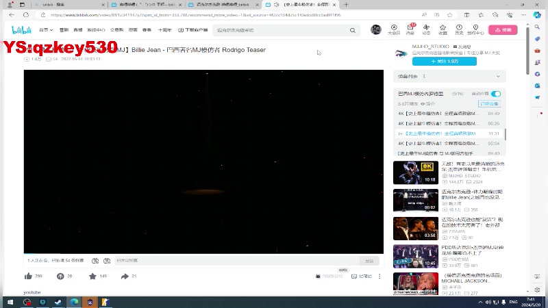Switch to the first bilibili search tab
The height and width of the screenshot is (308, 548).
click(x=68, y=5)
